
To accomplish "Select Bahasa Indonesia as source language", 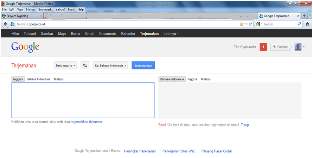I will point(38,79).
